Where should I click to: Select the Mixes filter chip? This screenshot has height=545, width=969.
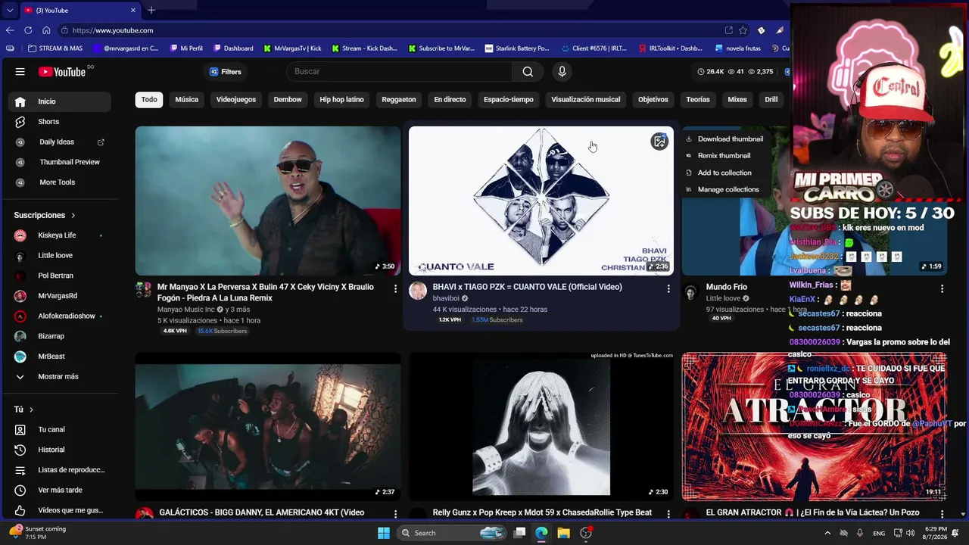(x=737, y=100)
